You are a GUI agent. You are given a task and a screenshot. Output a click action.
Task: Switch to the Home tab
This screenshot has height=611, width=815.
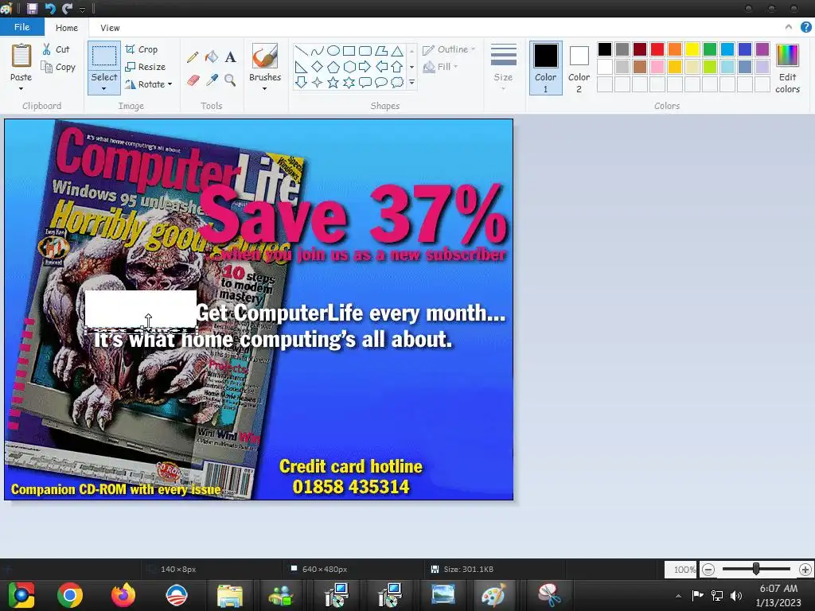pos(67,28)
